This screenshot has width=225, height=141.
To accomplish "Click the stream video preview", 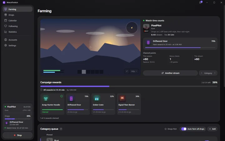I will click(x=90, y=47).
